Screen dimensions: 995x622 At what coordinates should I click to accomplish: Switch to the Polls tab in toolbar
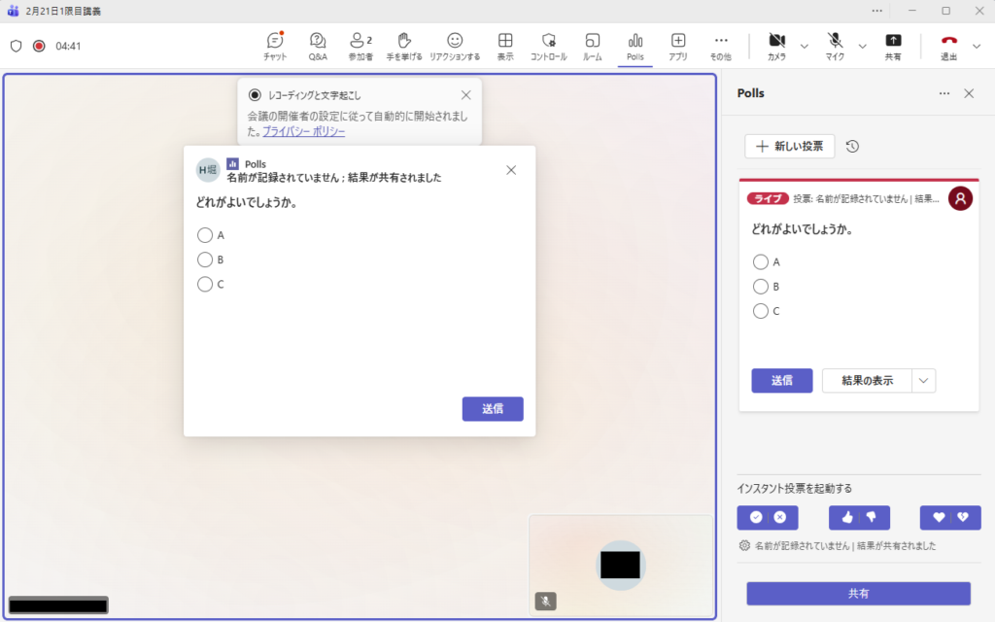635,46
